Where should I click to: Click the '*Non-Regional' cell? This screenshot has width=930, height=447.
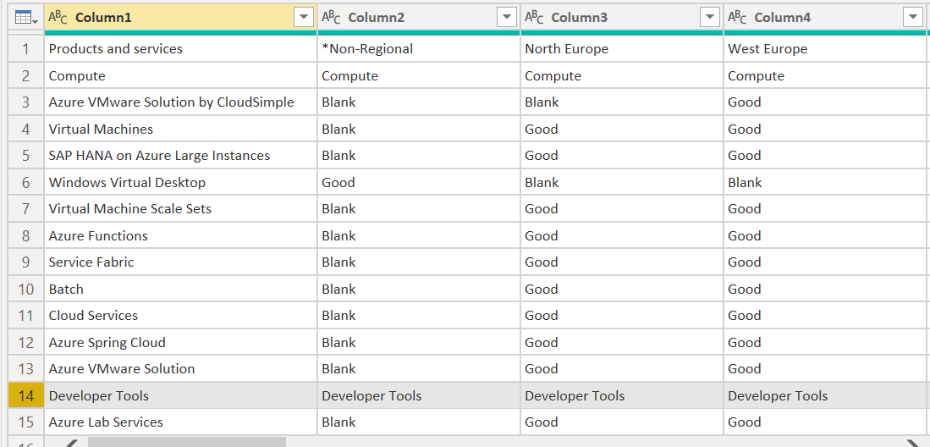[419, 48]
